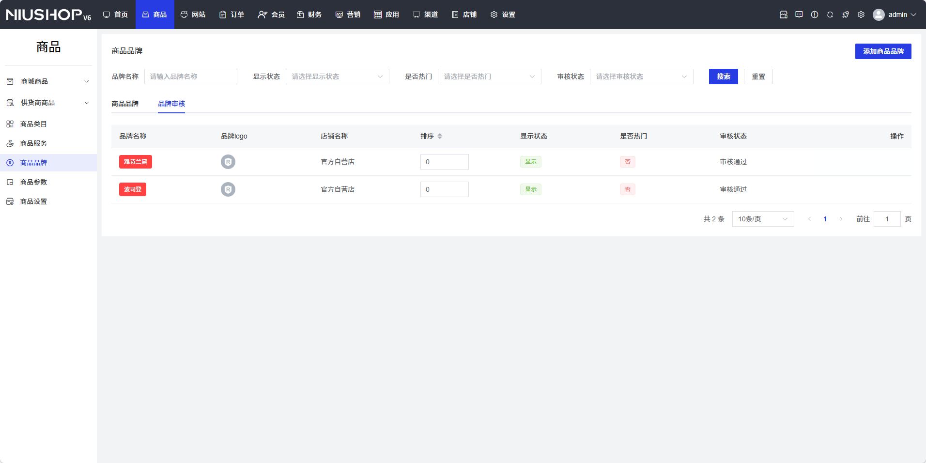Image resolution: width=926 pixels, height=463 pixels.
Task: Click the 搜索 button
Action: [x=723, y=77]
